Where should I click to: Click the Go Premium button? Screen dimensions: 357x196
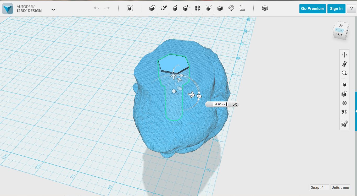pyautogui.click(x=313, y=9)
